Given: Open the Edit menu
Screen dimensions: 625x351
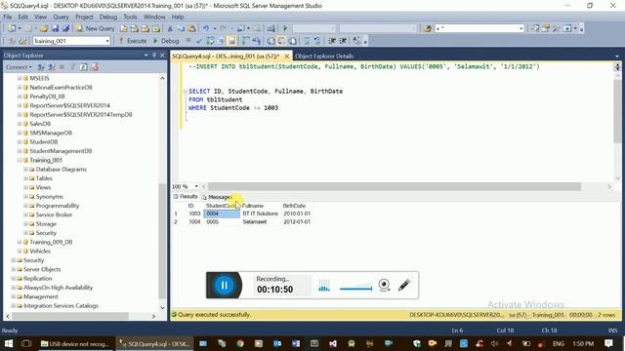Looking at the screenshot, I should coord(23,17).
